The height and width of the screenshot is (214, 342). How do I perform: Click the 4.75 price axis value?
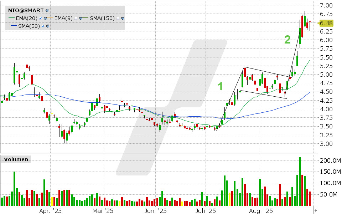[326, 83]
